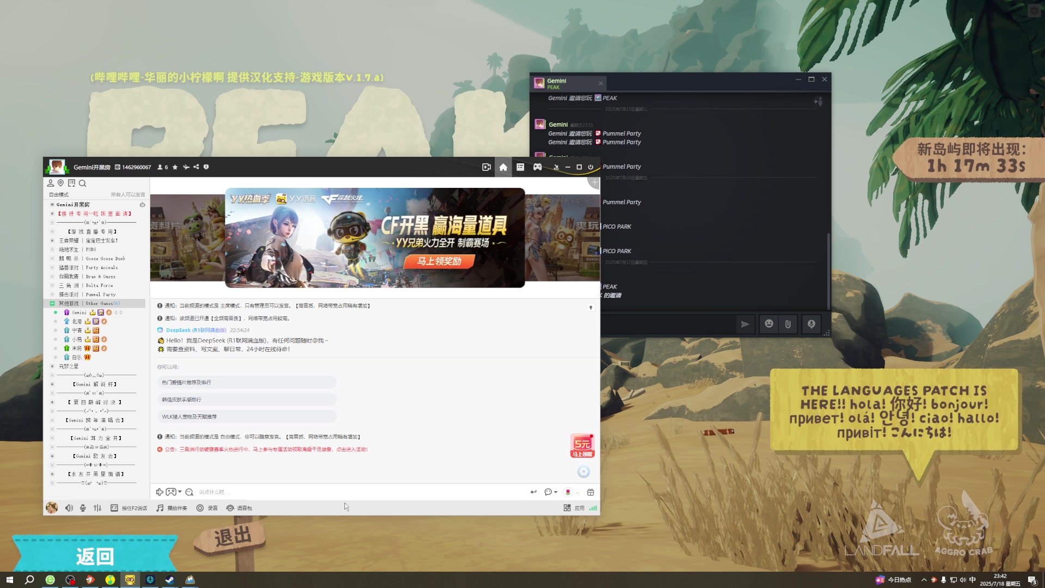Click the font emoji icon in chat input bar

click(189, 492)
